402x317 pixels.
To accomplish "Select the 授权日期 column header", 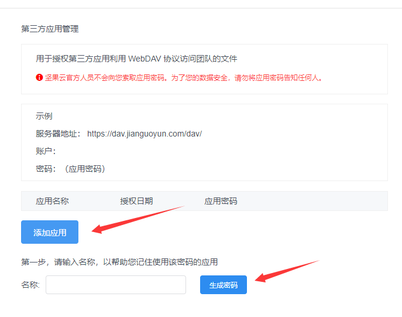I will click(136, 201).
